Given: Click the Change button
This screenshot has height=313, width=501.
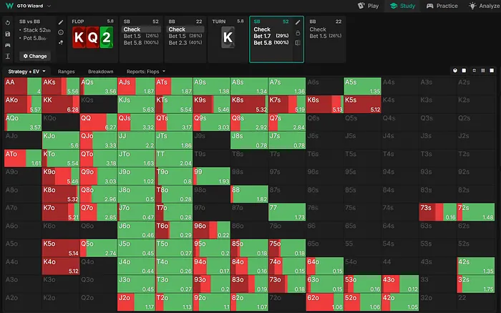Looking at the screenshot, I should tap(34, 55).
